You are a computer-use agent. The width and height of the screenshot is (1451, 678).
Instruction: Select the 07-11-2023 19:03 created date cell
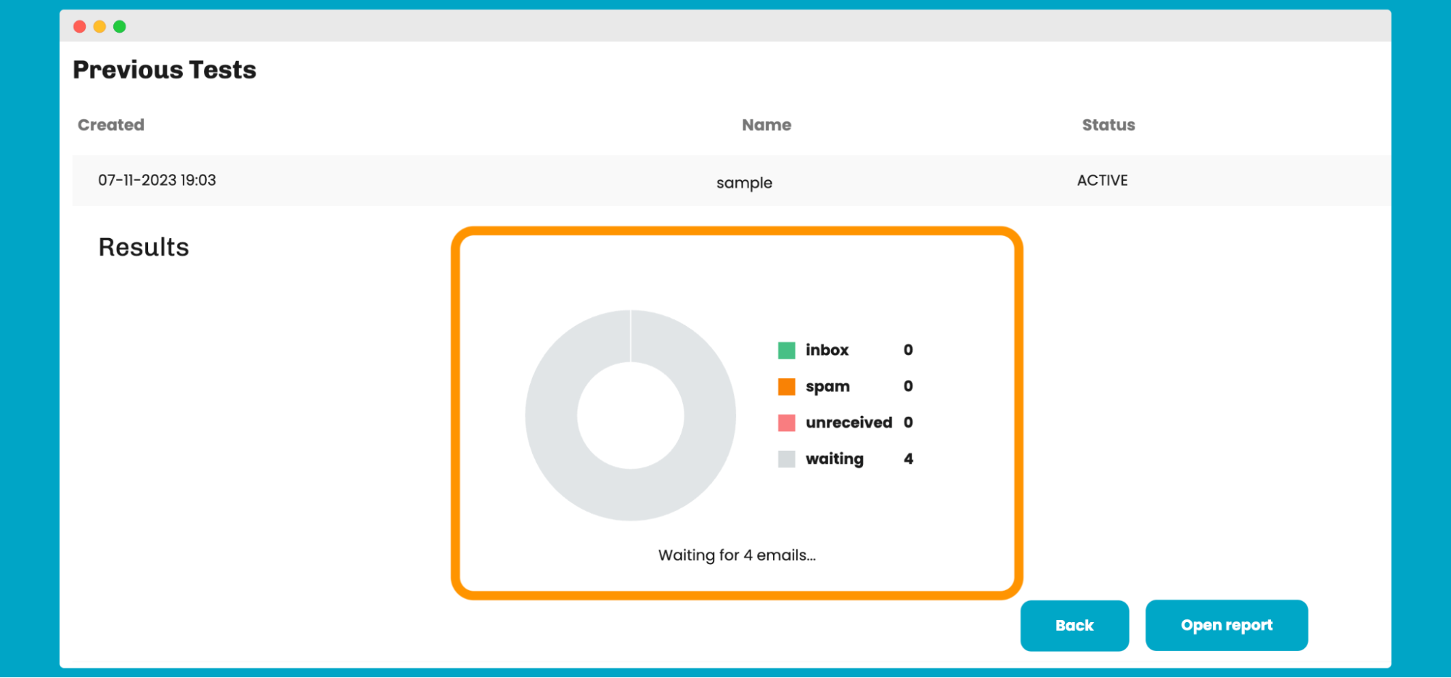[158, 180]
